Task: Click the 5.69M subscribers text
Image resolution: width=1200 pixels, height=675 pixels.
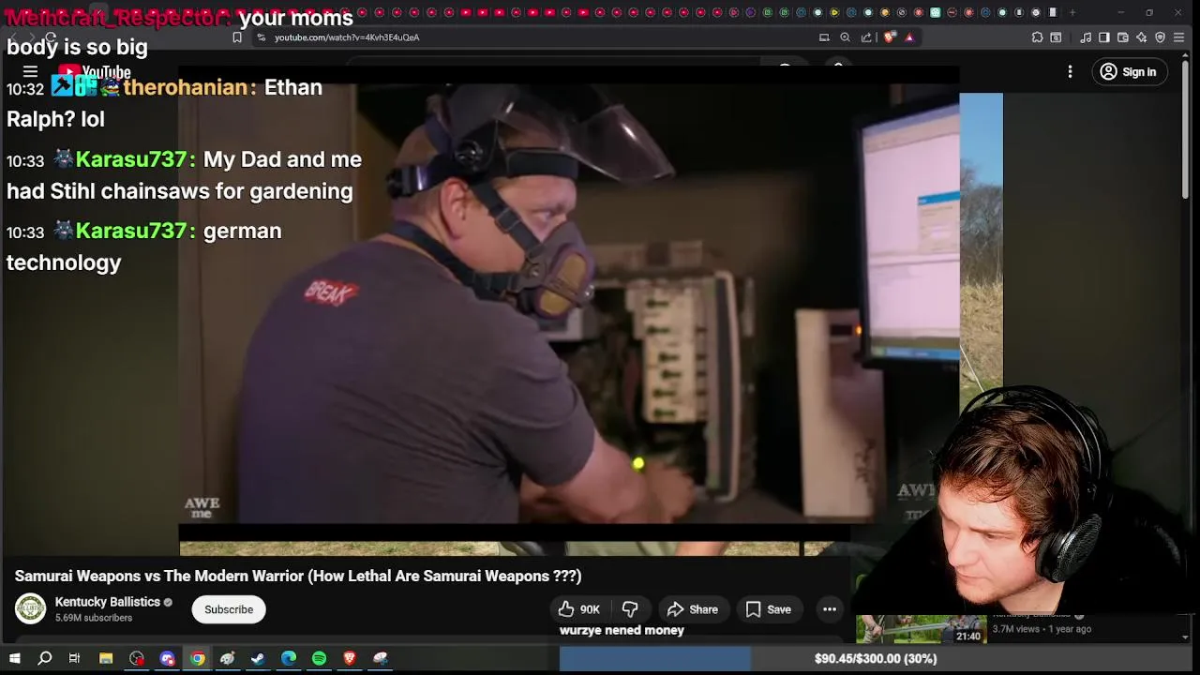Action: point(93,618)
